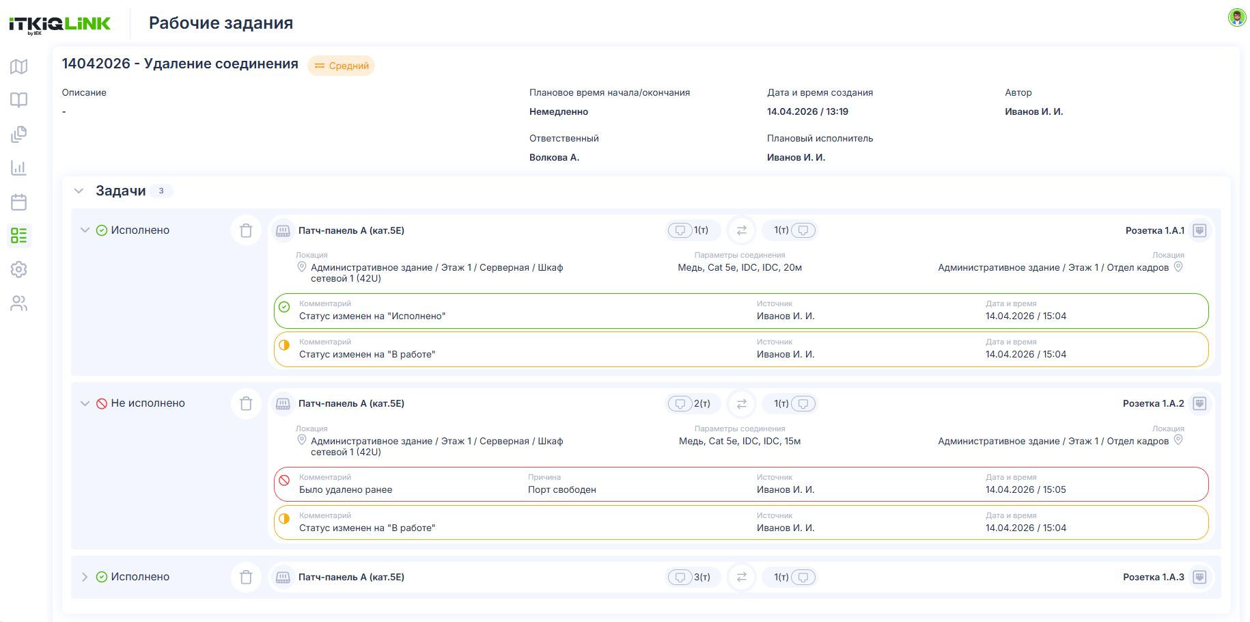This screenshot has width=1250, height=622.
Task: Expand the Розетка 1.A.3 task row
Action: coord(85,577)
